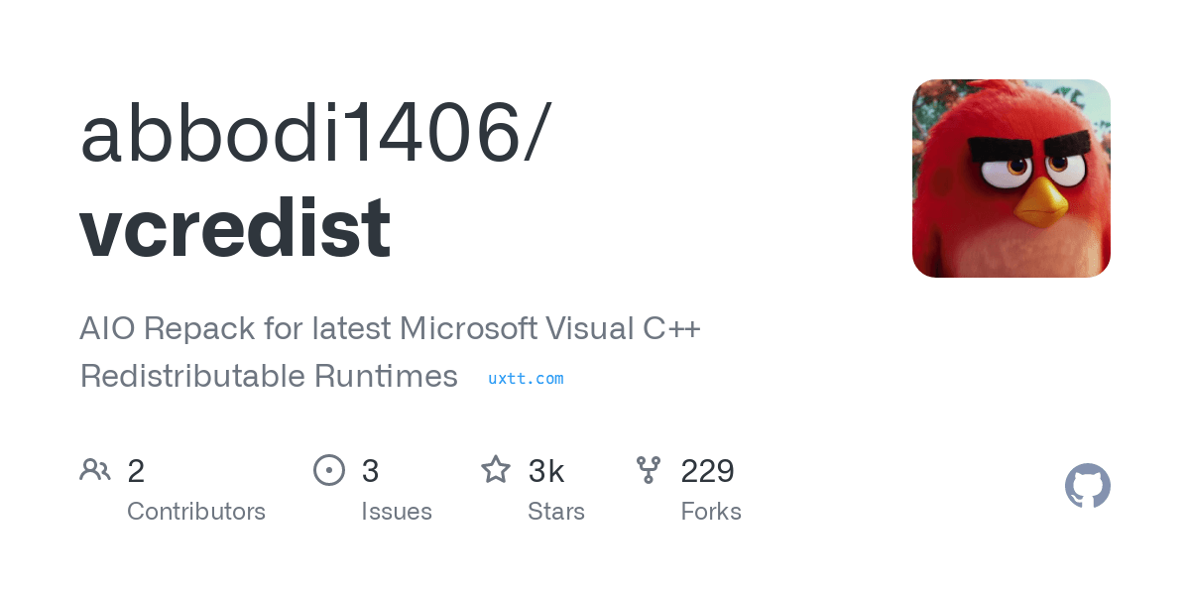1190x595 pixels.
Task: Open the uxtt.com link
Action: (526, 378)
